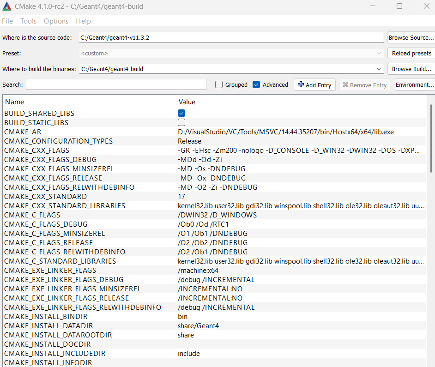
Task: Click the plus icon on Add Entry
Action: (301, 84)
